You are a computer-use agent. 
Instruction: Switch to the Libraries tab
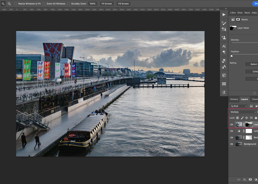(x=233, y=13)
